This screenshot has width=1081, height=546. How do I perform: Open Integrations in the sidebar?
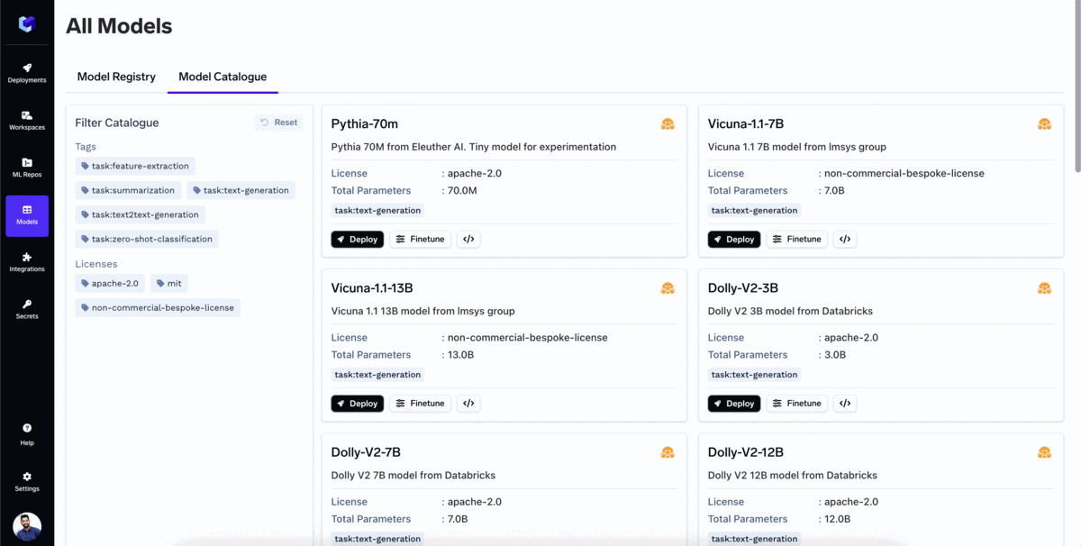27,262
